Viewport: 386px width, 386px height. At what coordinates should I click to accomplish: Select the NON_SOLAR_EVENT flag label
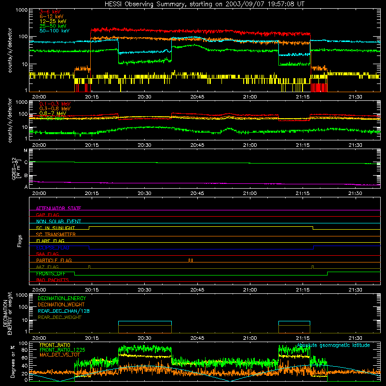pos(58,221)
